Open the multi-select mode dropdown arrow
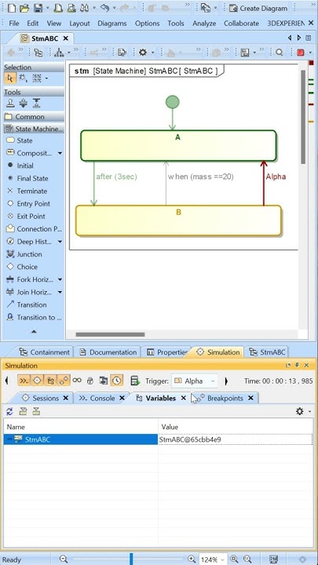 pos(46,78)
